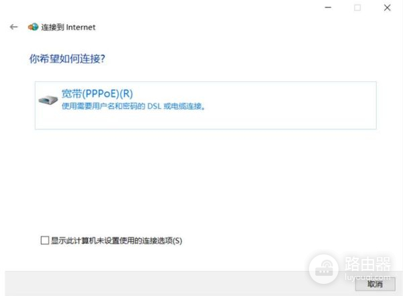Click the 你希望如何连接? heading
Viewport: 403px width, 296px height.
click(67, 59)
